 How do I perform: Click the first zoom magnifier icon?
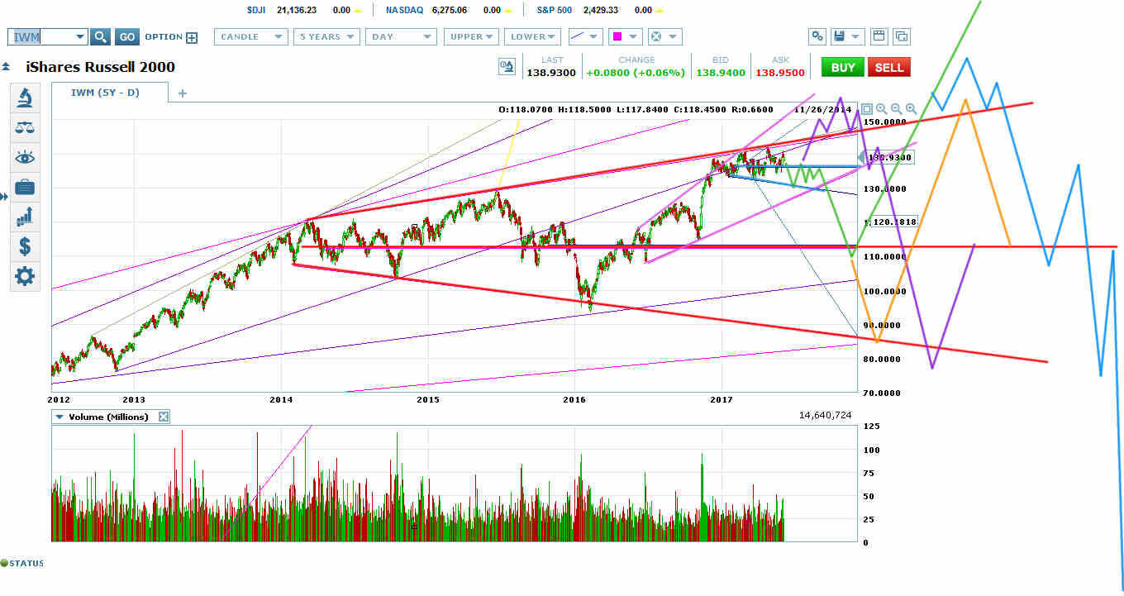[882, 109]
